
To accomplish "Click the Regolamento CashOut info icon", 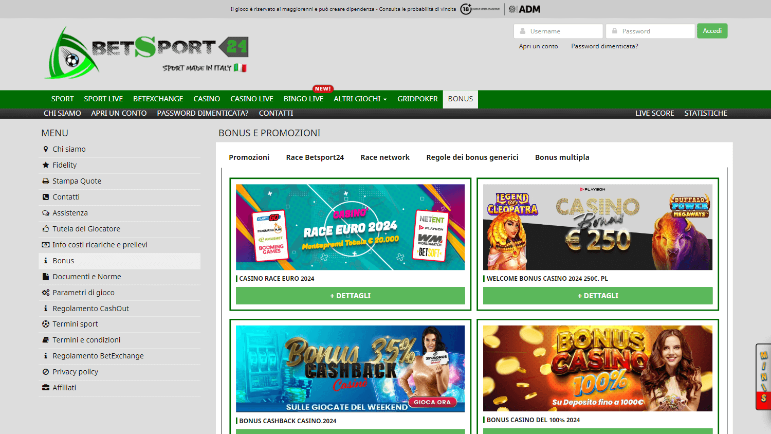I will pyautogui.click(x=46, y=309).
